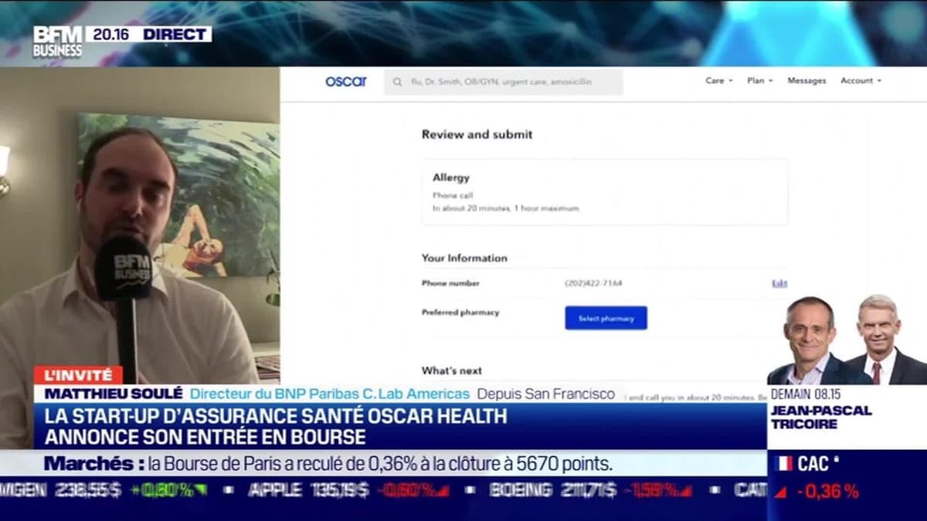Focus the Oscar search field
927x521 pixels.
coord(503,82)
